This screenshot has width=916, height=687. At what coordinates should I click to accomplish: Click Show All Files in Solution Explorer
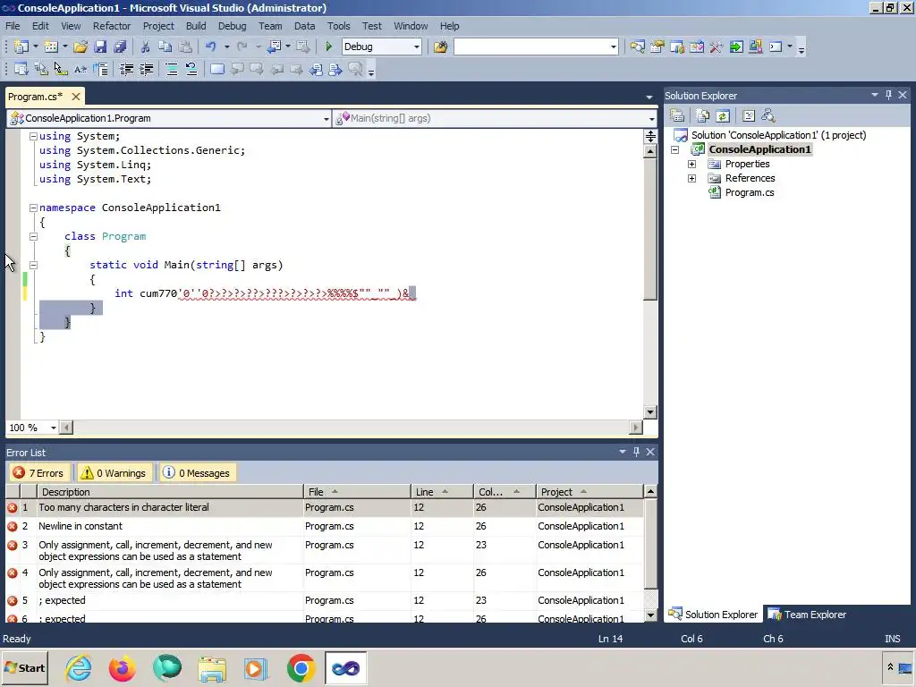pos(703,115)
